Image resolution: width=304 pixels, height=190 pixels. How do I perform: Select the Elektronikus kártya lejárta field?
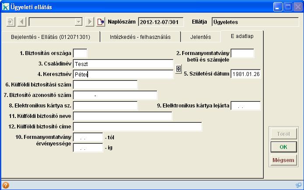245,106
